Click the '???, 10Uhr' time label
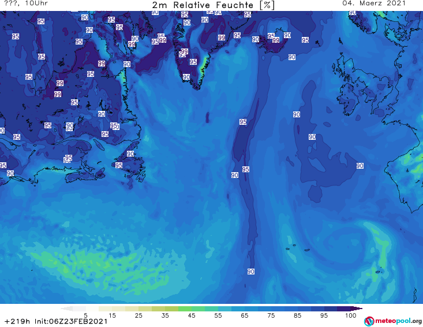 26,3
